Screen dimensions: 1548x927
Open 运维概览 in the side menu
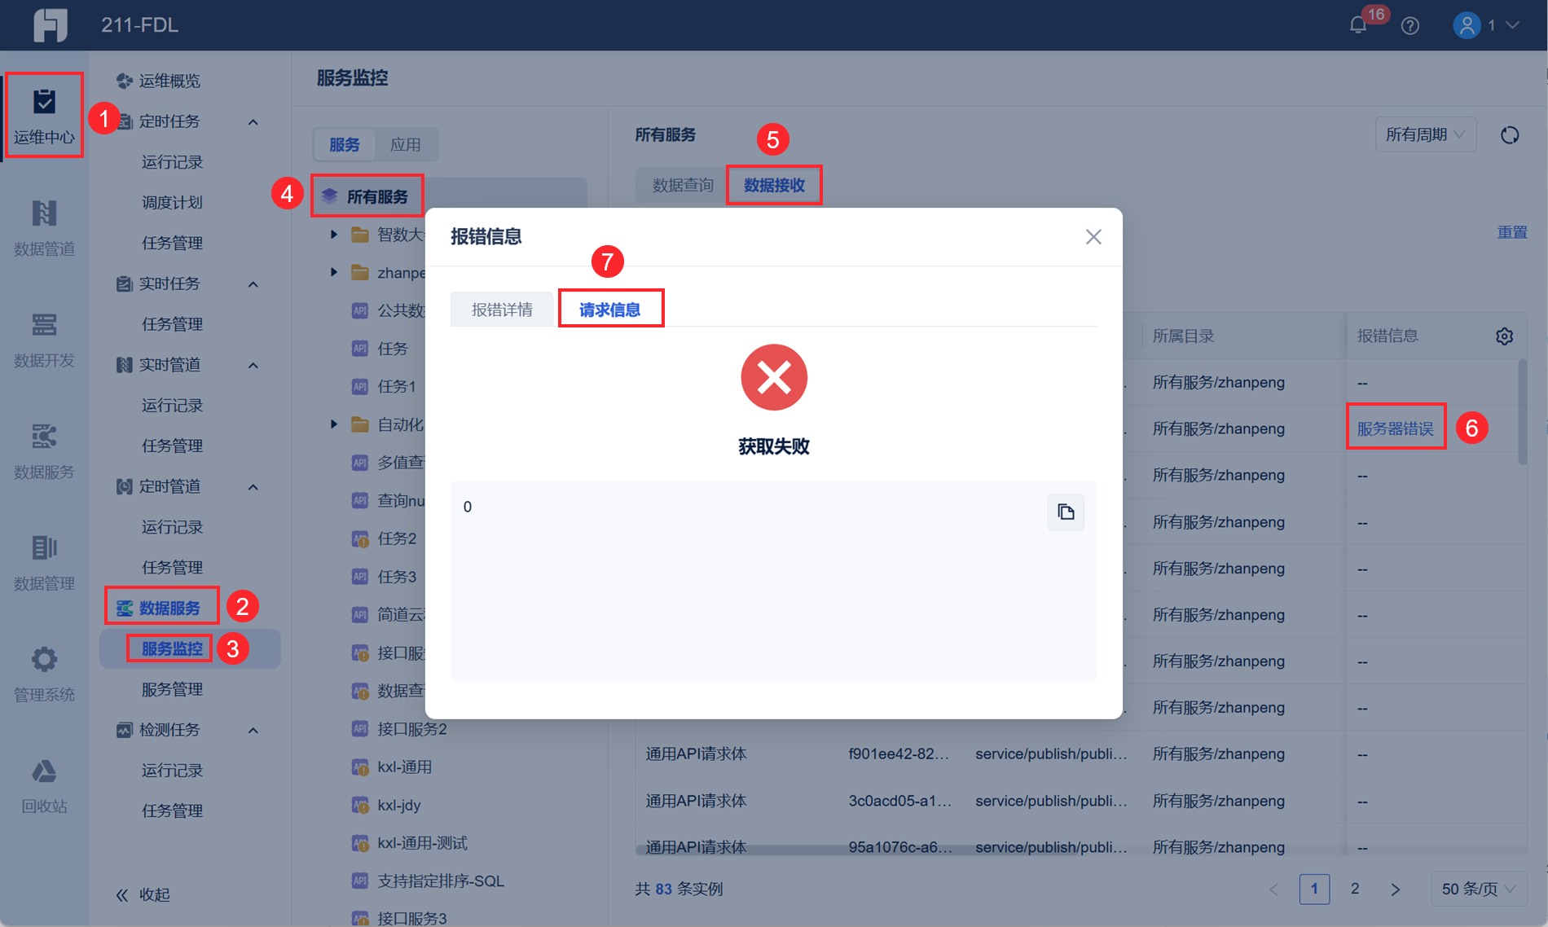(x=169, y=81)
